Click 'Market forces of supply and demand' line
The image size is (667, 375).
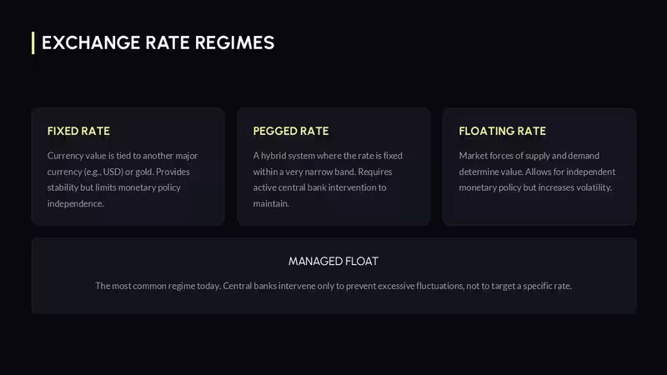tap(529, 156)
